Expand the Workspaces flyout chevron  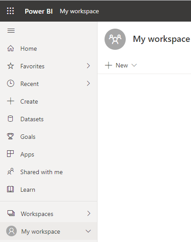pos(89,213)
